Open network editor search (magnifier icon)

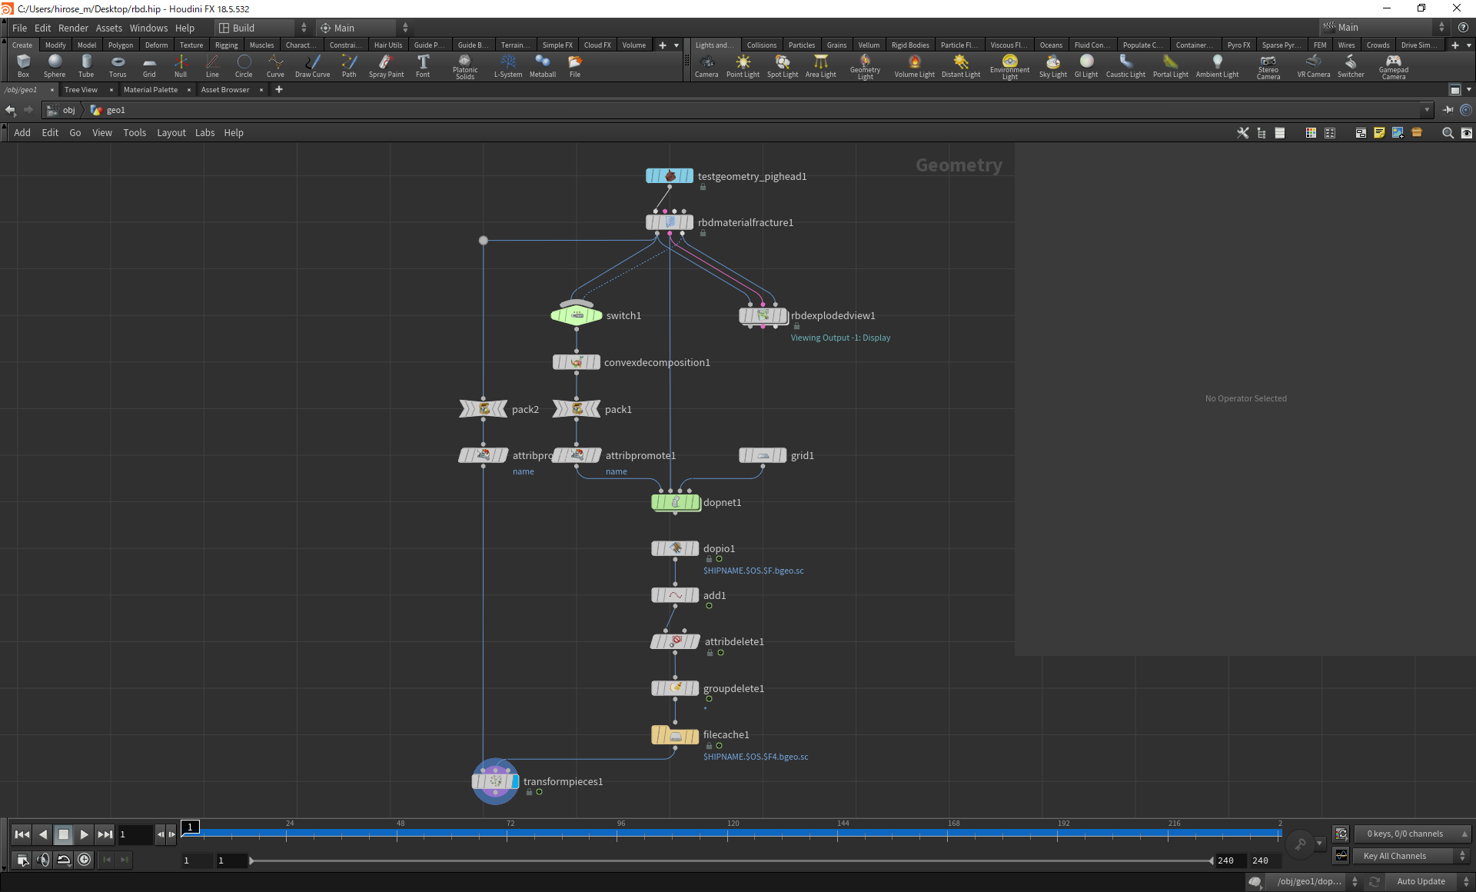pyautogui.click(x=1448, y=133)
